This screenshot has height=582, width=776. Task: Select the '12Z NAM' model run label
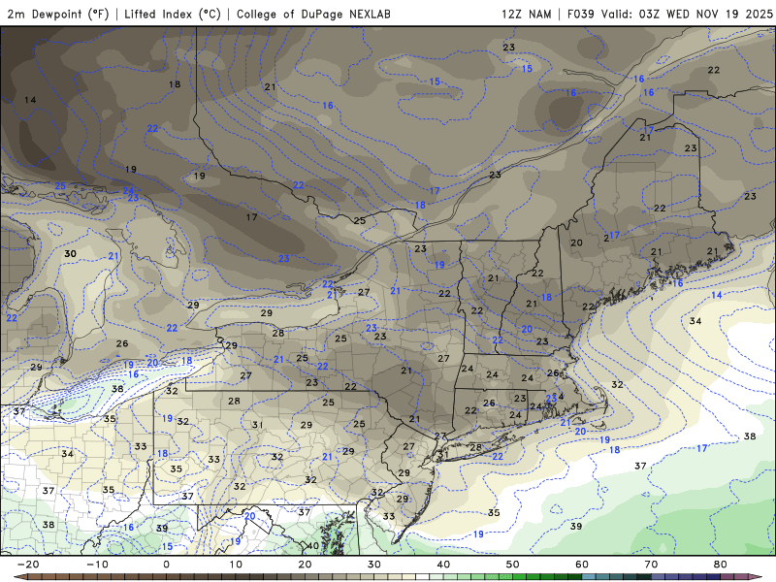coord(526,14)
